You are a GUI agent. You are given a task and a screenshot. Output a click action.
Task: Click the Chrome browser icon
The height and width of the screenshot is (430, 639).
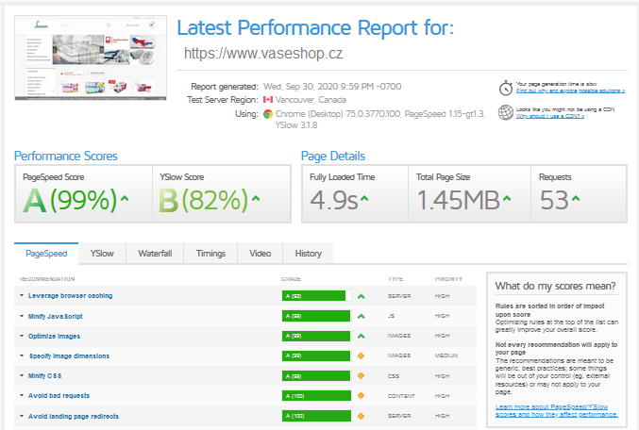tap(268, 114)
